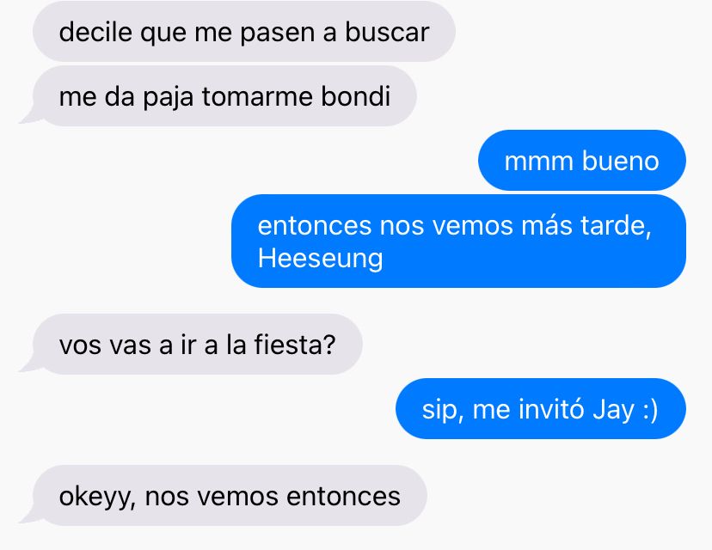Tap the ':)' smiley emoticon
Screen dimensions: 712x550
point(650,410)
